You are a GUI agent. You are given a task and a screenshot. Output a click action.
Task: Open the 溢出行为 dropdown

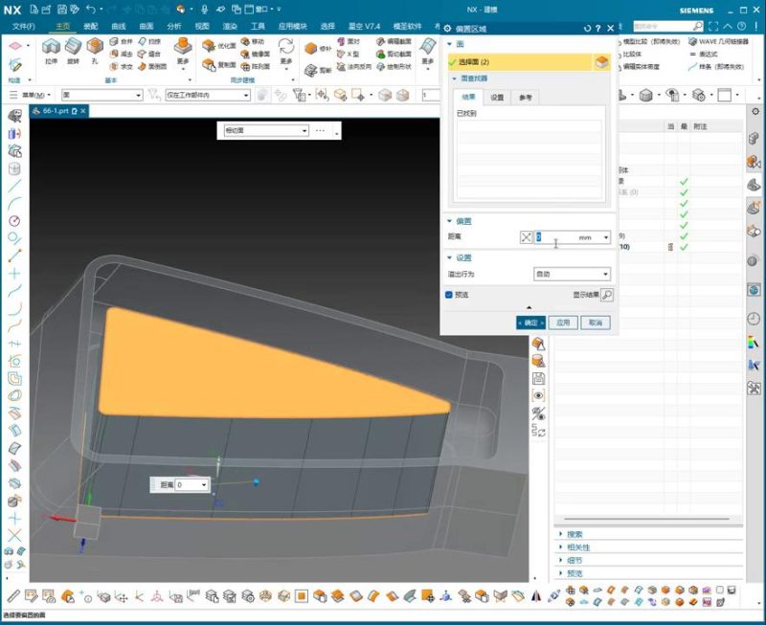pyautogui.click(x=572, y=275)
